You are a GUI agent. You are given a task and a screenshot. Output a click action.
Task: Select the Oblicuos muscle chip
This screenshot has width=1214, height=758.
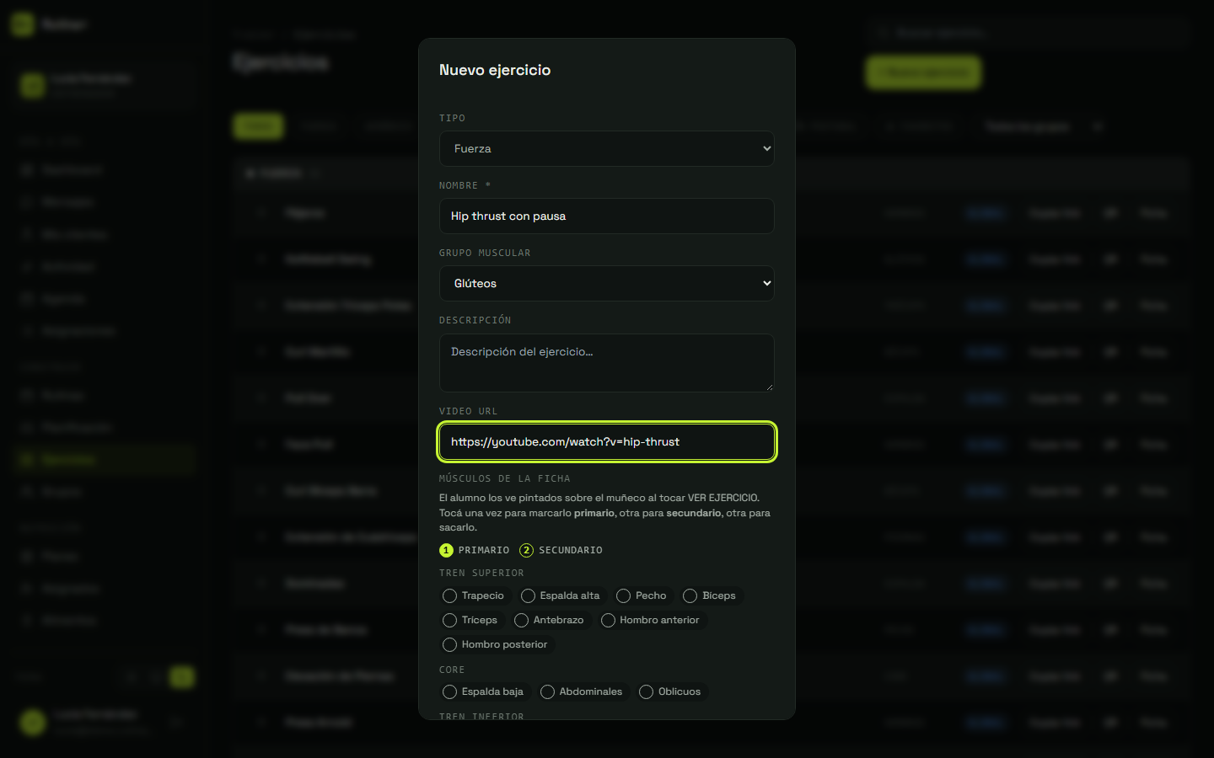[670, 691]
